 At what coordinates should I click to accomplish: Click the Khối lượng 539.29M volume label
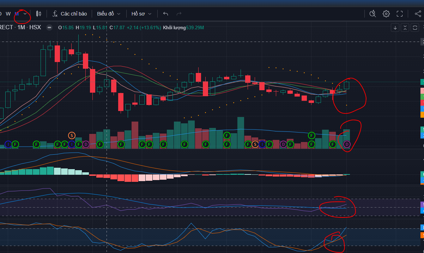coord(183,27)
